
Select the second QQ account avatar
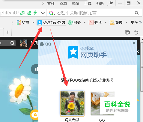click(x=103, y=103)
